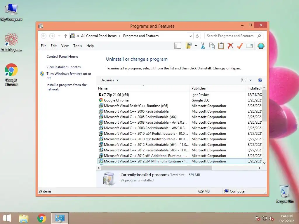Click the globe shell toolbar icon
This screenshot has height=224, width=299.
pyautogui.click(x=261, y=46)
